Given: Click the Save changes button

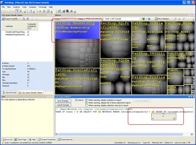Looking at the screenshot, I should [x=63, y=101].
